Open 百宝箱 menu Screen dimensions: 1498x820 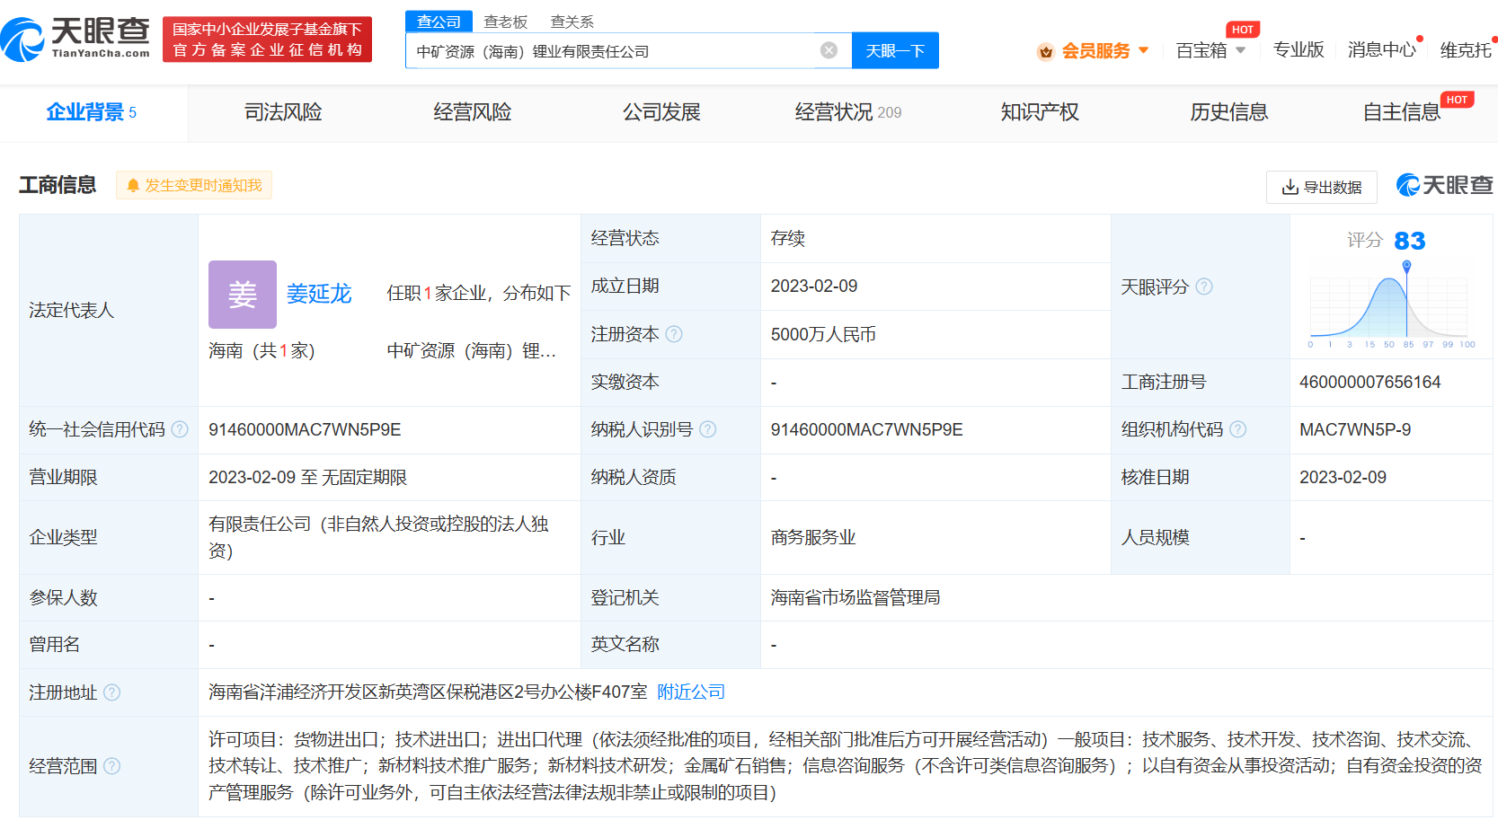tap(1201, 50)
